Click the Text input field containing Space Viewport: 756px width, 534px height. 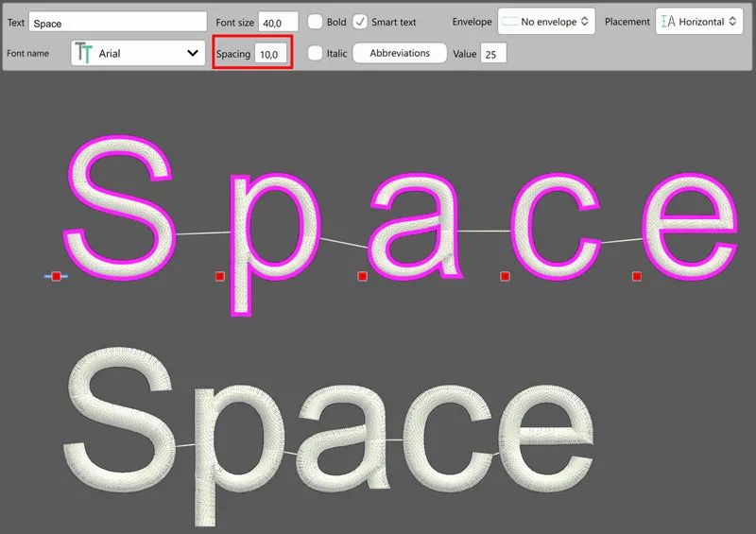[x=117, y=22]
